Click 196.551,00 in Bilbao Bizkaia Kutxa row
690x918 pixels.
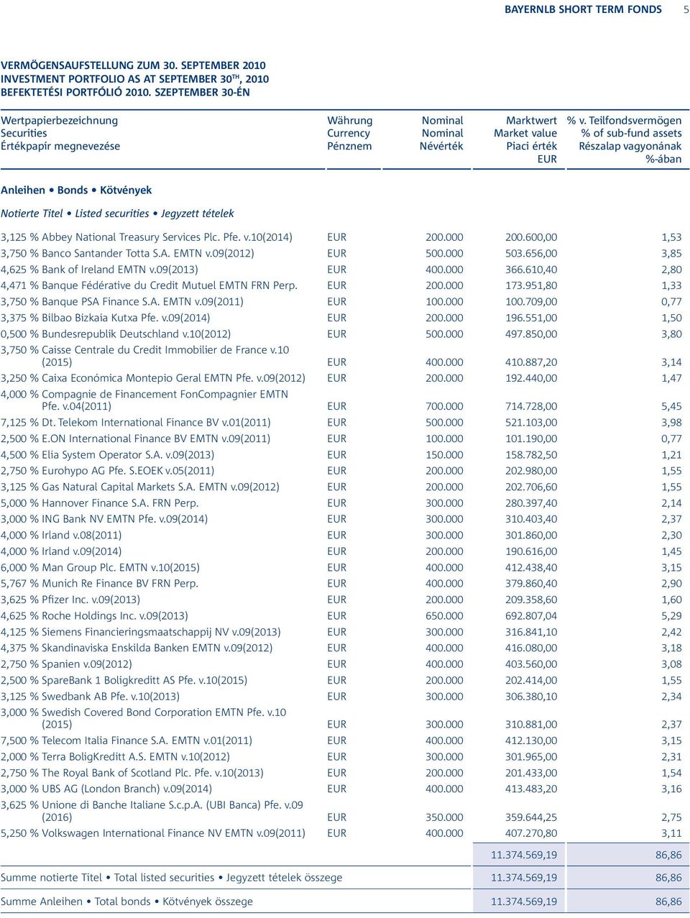[531, 318]
